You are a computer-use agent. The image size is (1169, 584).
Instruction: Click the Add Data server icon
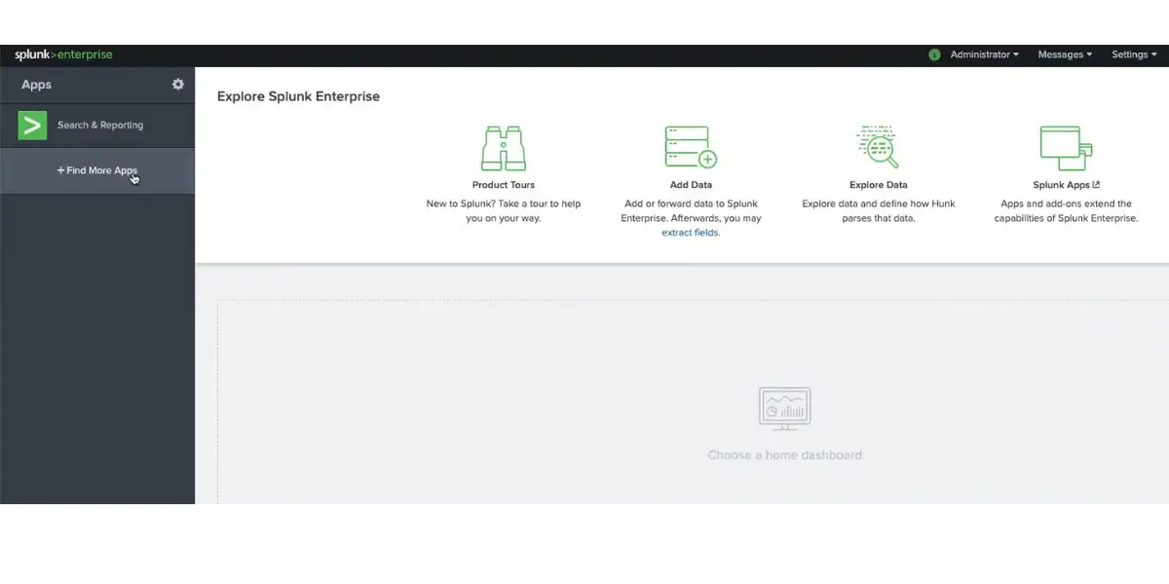click(x=691, y=147)
